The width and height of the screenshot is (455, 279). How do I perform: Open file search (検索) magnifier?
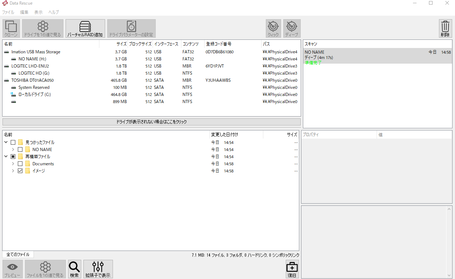click(x=74, y=269)
